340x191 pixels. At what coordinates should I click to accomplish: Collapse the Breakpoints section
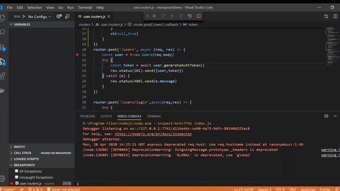click(x=41, y=165)
